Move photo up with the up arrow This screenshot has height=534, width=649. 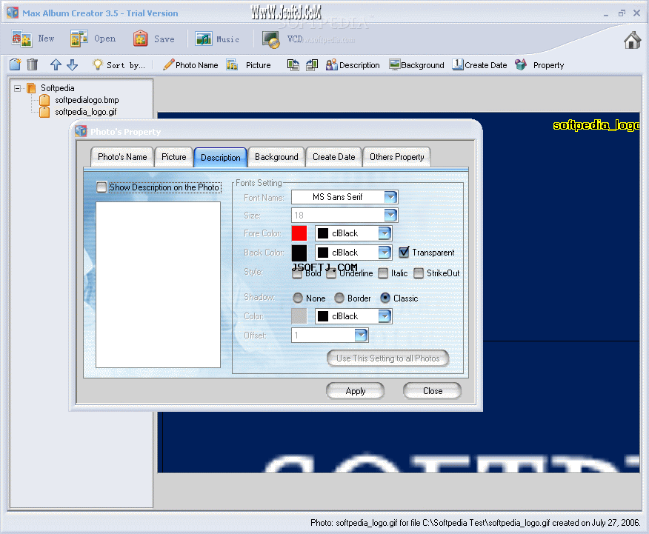click(x=56, y=64)
